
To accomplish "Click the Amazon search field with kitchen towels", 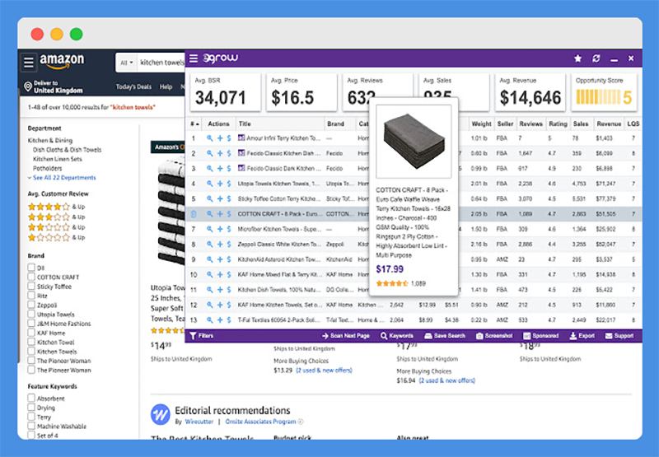I will 161,63.
